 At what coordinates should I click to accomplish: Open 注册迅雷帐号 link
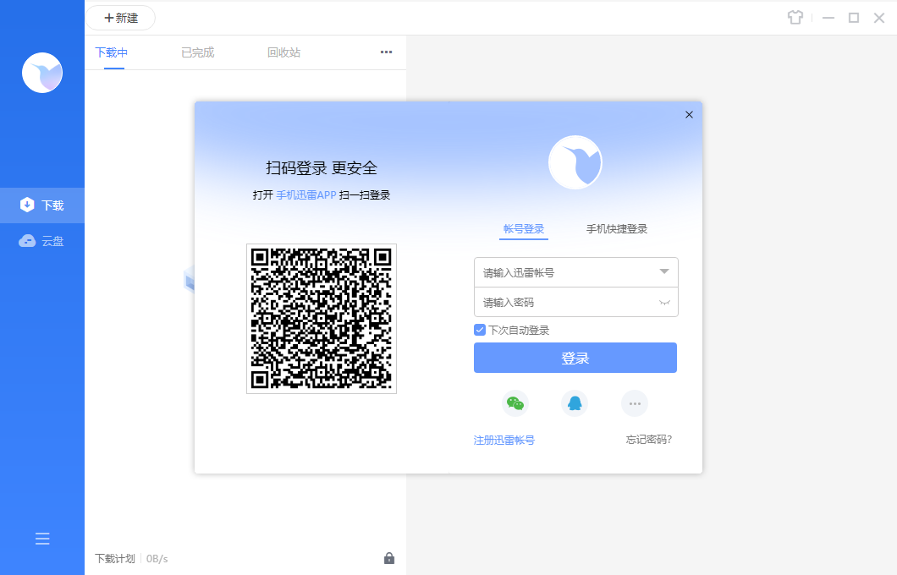[504, 440]
